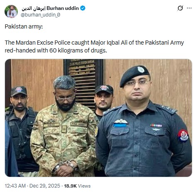This screenshot has height=195, width=194.
Task: Click the Mardan Excise Police tweet paragraph
Action: 94,46
